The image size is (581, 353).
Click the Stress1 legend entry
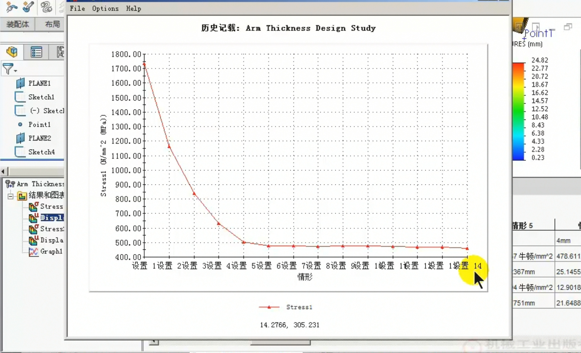coord(286,307)
